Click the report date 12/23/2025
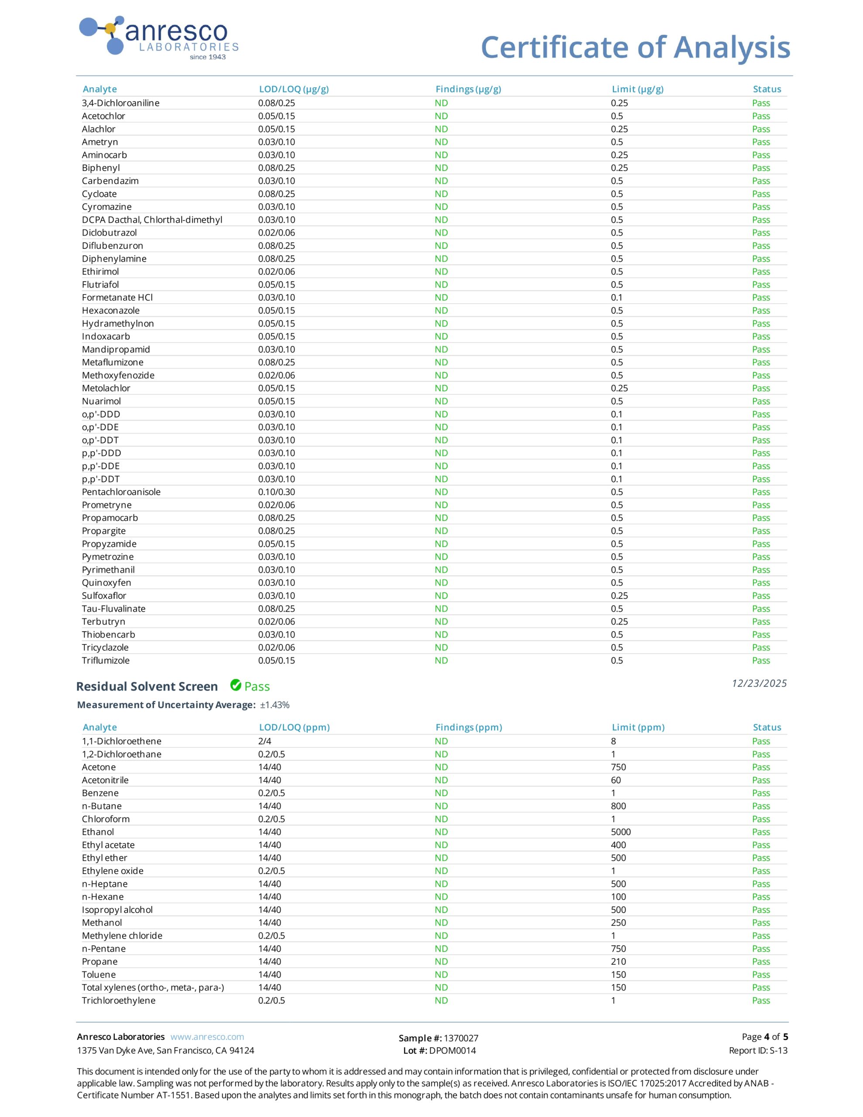 click(x=759, y=683)
